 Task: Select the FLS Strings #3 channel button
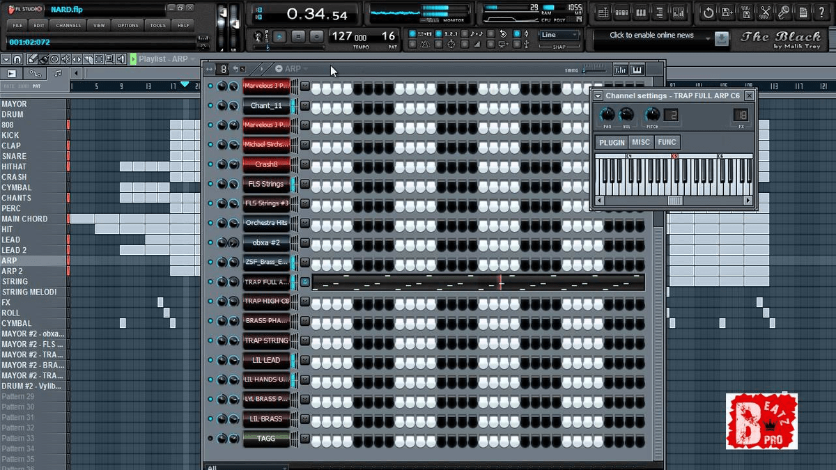(x=266, y=203)
